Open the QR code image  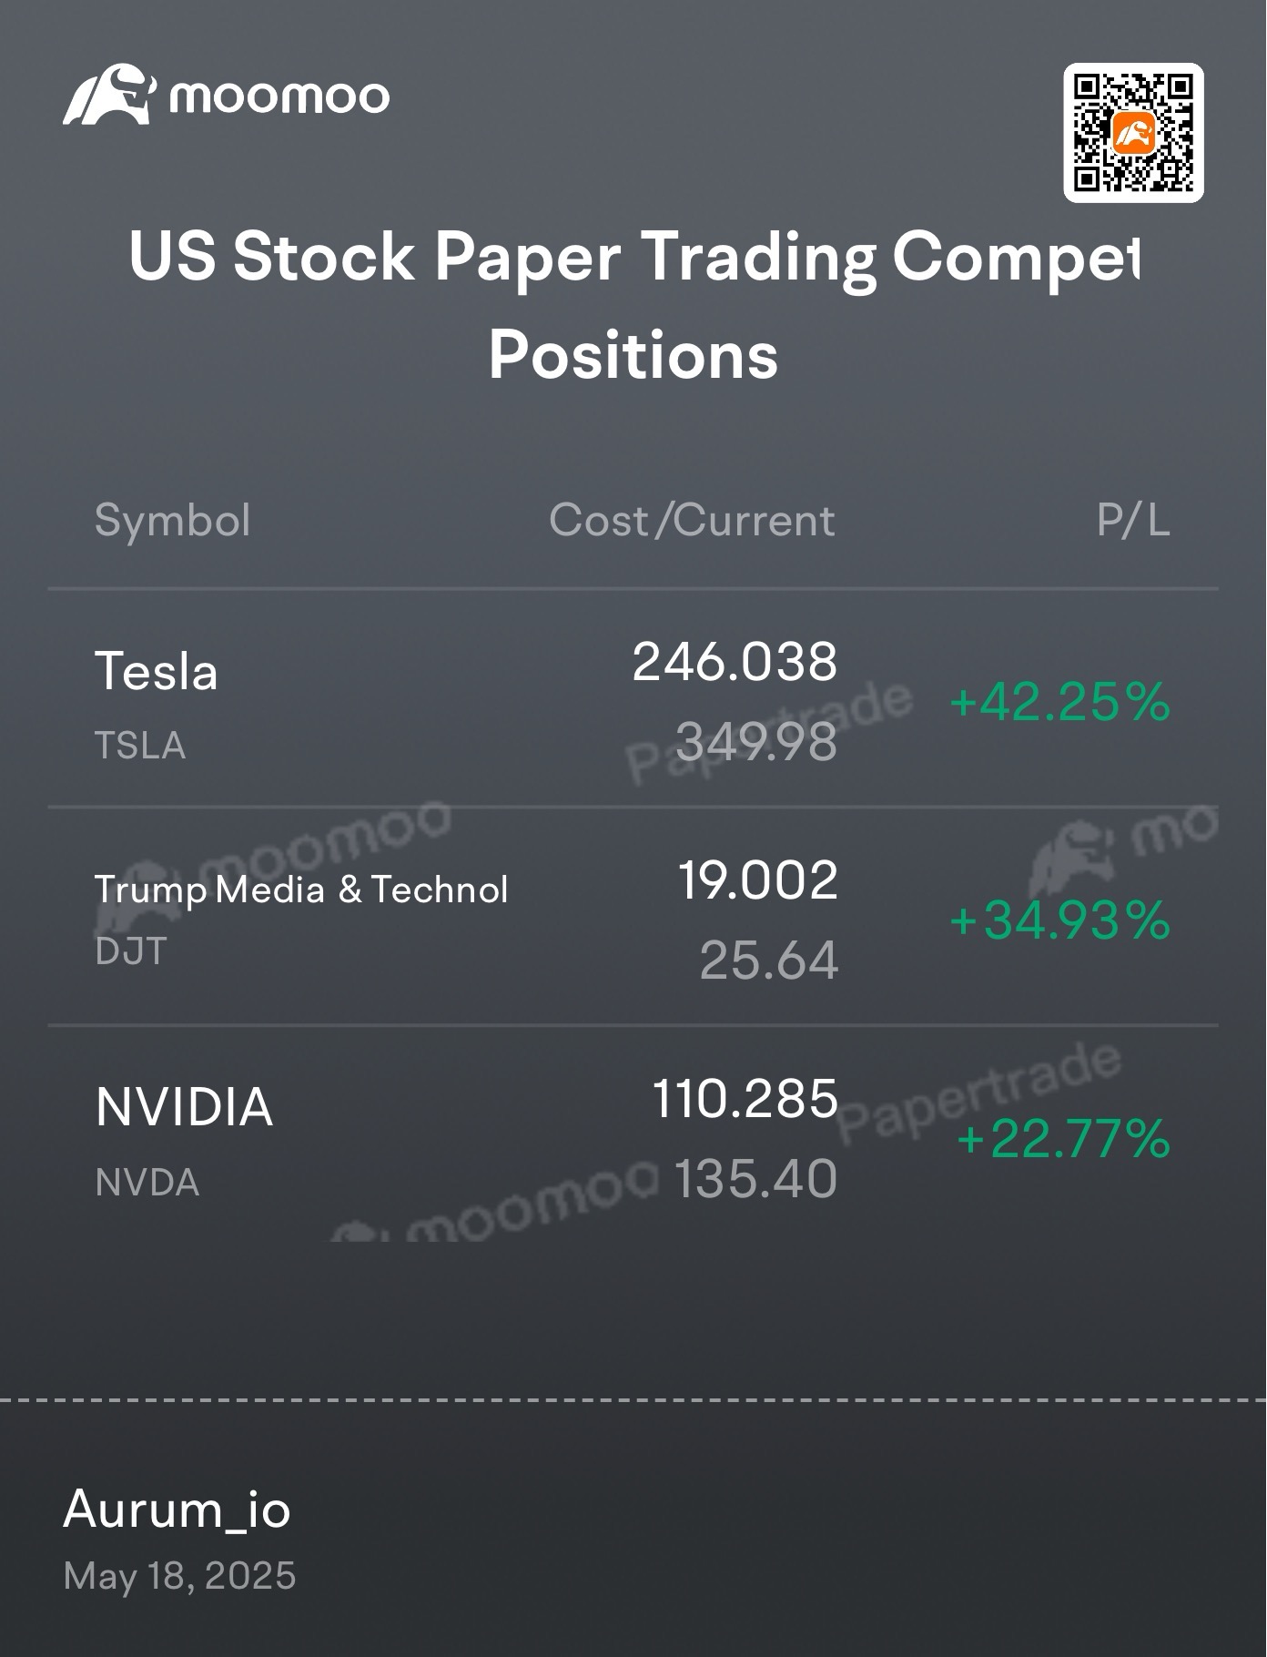click(1133, 133)
